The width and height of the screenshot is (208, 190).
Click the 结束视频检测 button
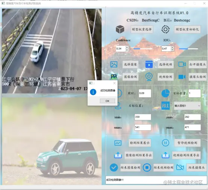163,168
